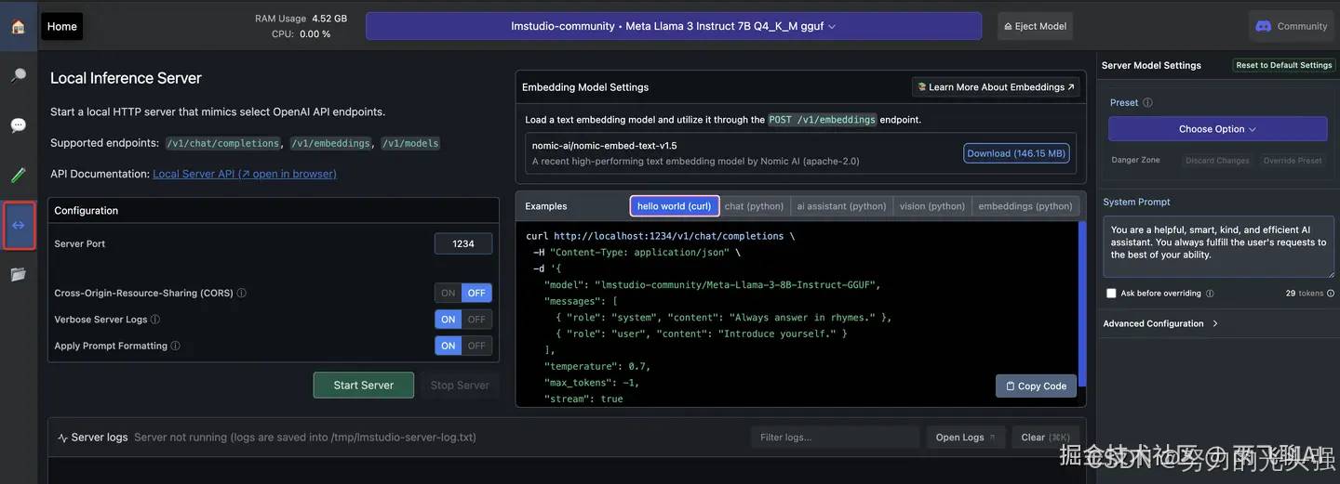Click the Copy Code button
This screenshot has width=1340, height=484.
pyautogui.click(x=1036, y=386)
